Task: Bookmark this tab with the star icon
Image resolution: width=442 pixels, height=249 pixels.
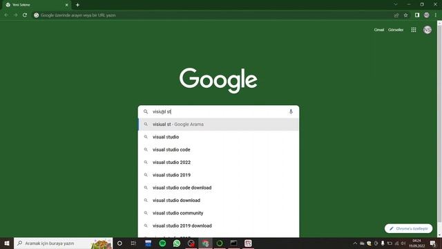Action: coord(405,15)
